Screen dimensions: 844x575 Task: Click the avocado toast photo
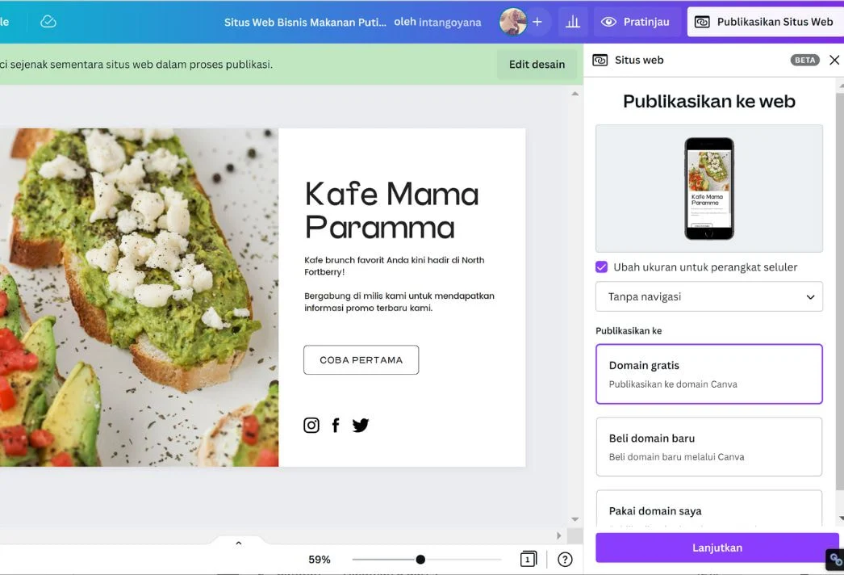click(139, 297)
